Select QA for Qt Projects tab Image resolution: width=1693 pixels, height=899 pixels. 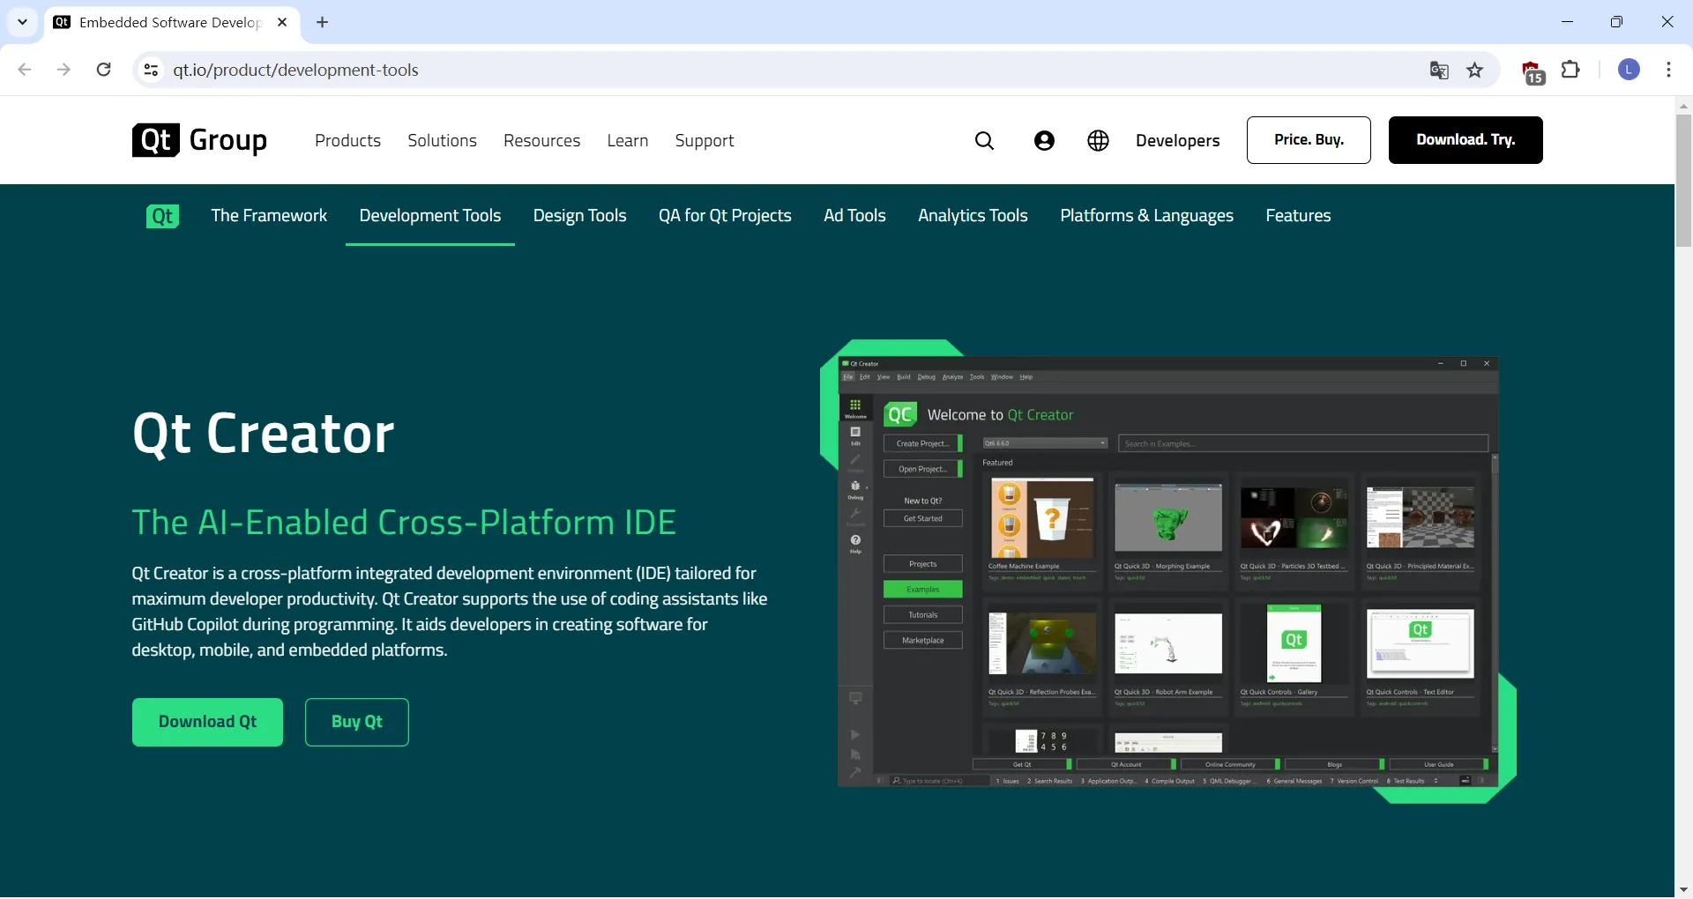click(x=724, y=216)
